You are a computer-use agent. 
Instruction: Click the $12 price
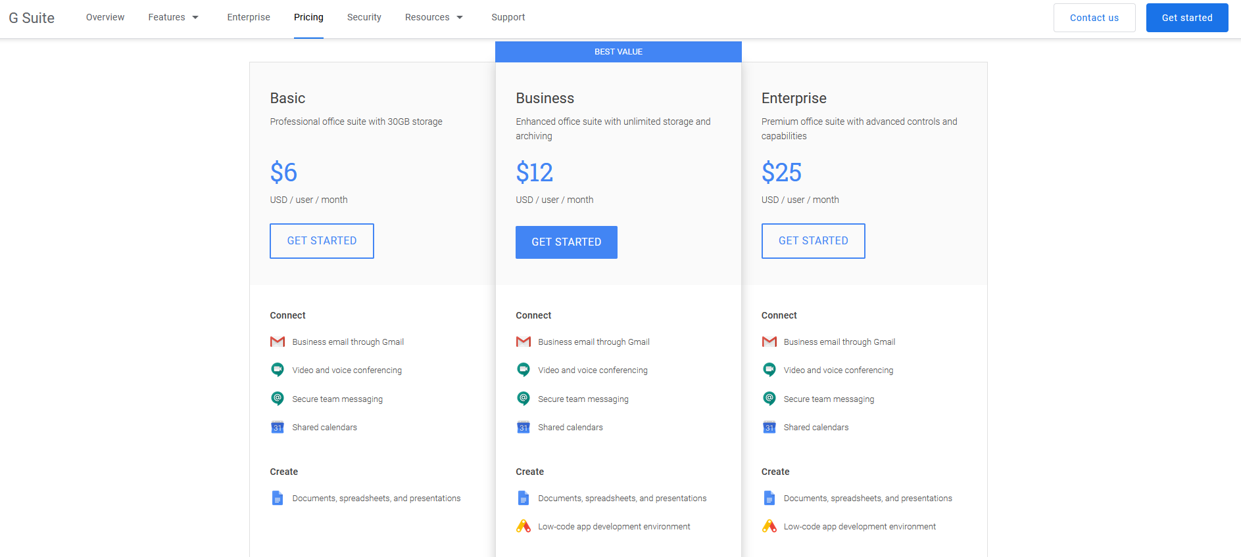(x=534, y=173)
